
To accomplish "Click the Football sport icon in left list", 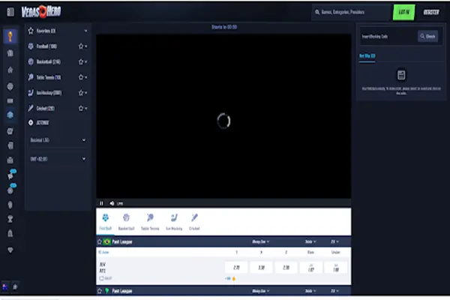I will pyautogui.click(x=31, y=46).
